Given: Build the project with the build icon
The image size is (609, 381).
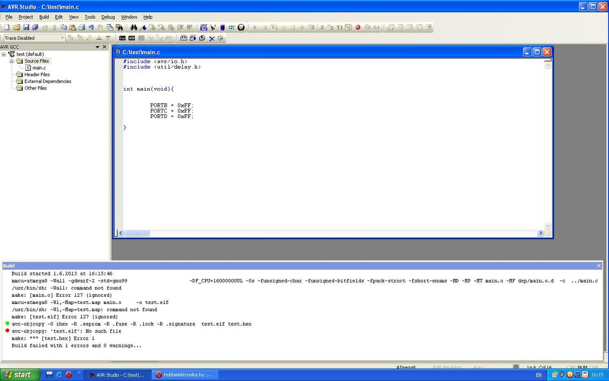Looking at the screenshot, I should click(x=184, y=38).
